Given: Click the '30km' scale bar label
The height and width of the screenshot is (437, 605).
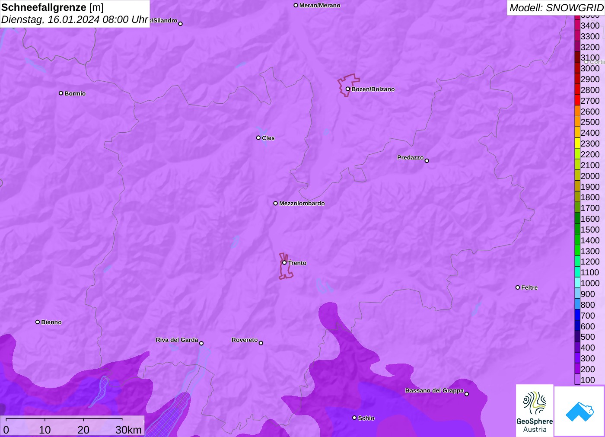Looking at the screenshot, I should tap(128, 430).
